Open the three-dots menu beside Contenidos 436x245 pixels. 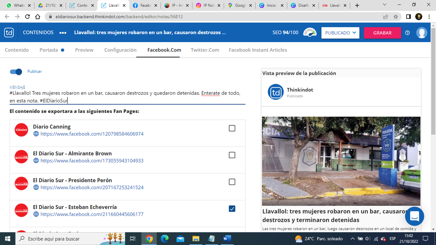(62, 33)
